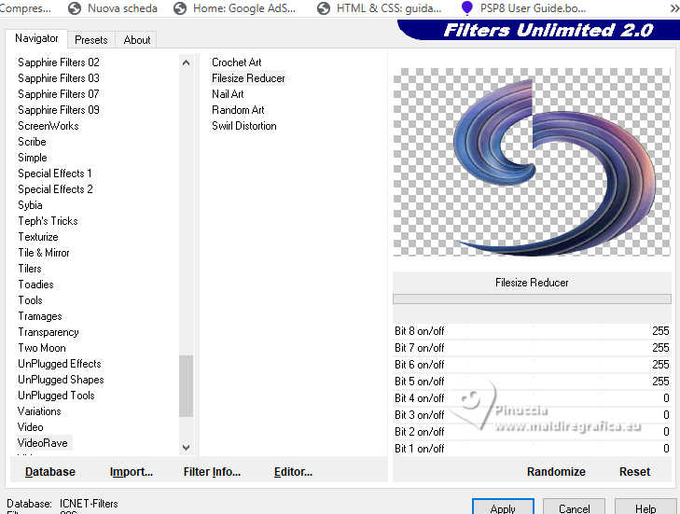Select Special Effects 2 category
Screen dimensions: 680x514
coord(55,189)
